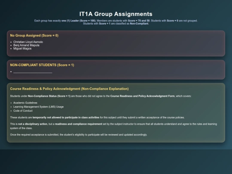The height and width of the screenshot is (174, 232).
Task: Click the subtitle text 'one (1) Leader (Score = 100)'
Action: coord(79,21)
